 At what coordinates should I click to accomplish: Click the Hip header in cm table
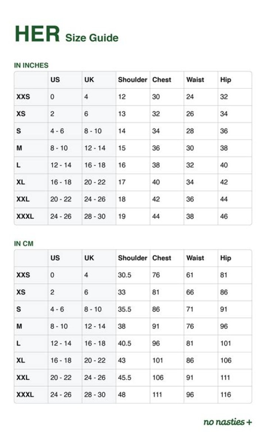pos(226,258)
